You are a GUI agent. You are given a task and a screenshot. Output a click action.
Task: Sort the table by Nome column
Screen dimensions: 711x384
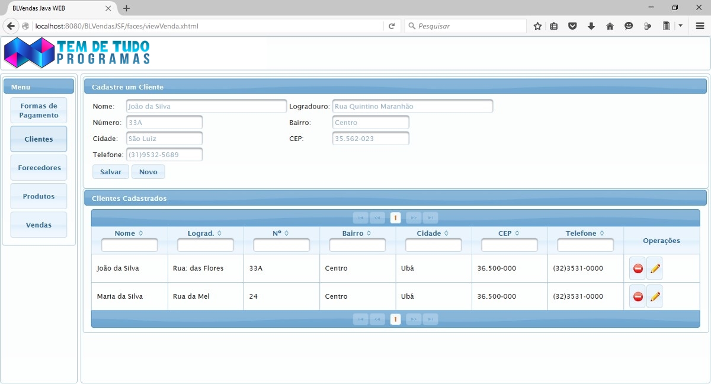pyautogui.click(x=129, y=233)
